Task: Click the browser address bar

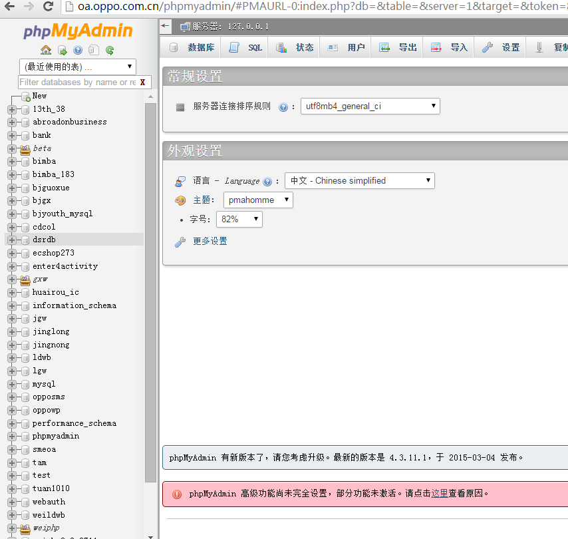Action: coord(315,7)
